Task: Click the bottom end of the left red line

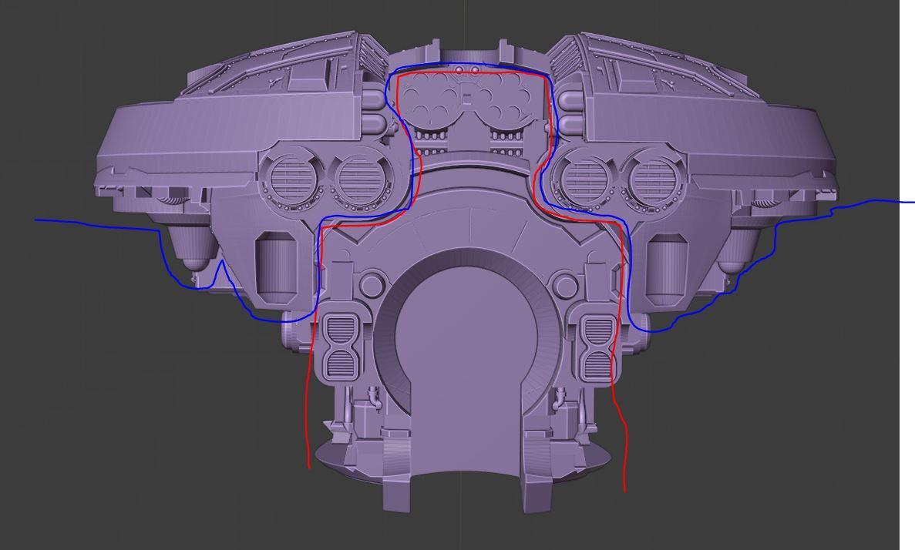Action: tap(309, 466)
